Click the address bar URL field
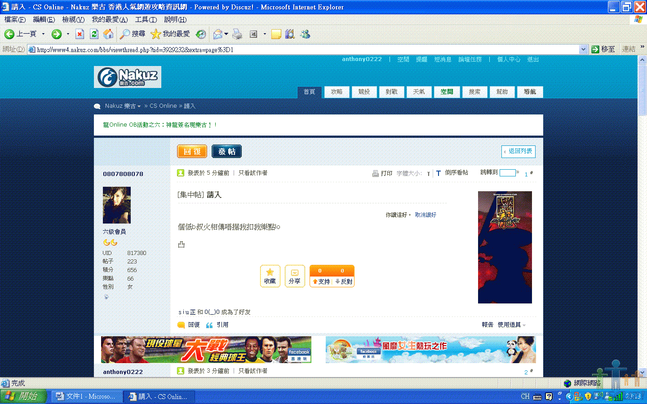The height and width of the screenshot is (404, 647). (x=303, y=49)
